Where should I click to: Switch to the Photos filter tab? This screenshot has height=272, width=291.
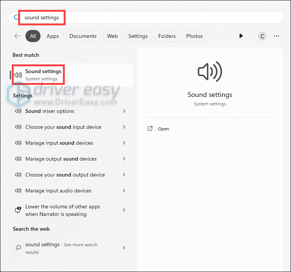click(x=194, y=36)
